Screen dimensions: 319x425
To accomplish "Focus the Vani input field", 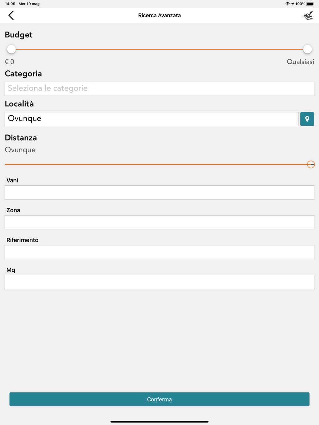I will [x=159, y=192].
